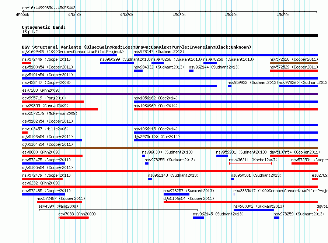Click nsv960299 (Sudmant2013) label
The height and width of the screenshot is (243, 328).
tap(125, 59)
